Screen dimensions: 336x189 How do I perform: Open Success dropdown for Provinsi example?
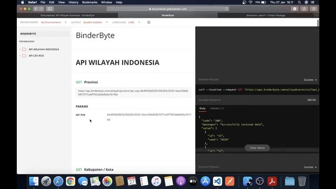[x=310, y=80]
